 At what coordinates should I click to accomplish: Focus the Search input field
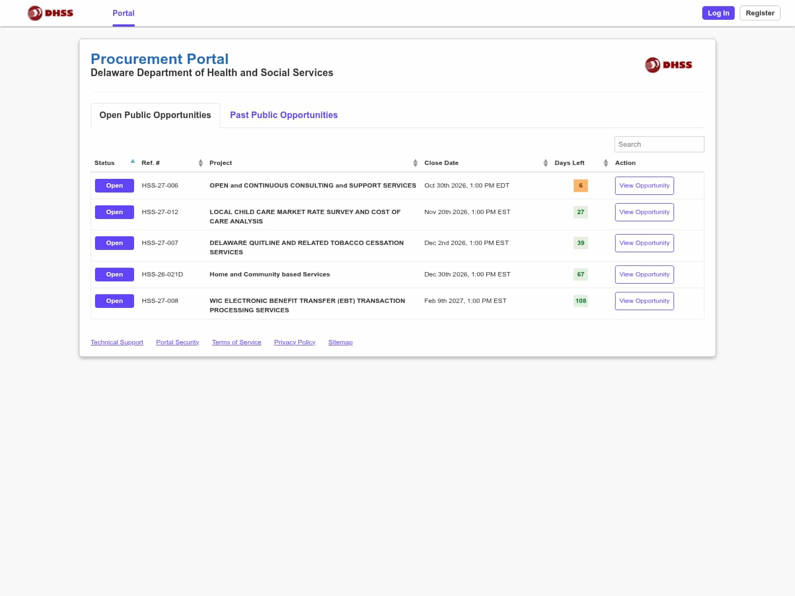pyautogui.click(x=659, y=144)
